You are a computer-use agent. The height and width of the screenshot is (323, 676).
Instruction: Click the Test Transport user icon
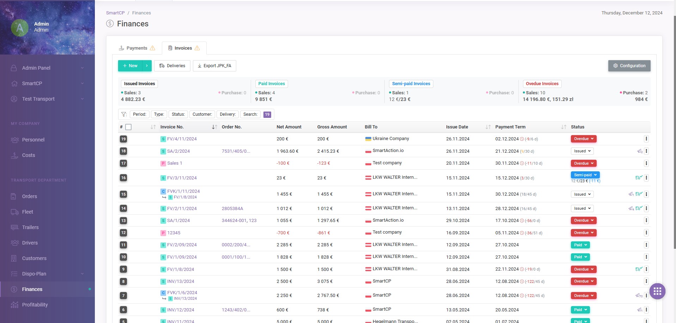pyautogui.click(x=14, y=99)
